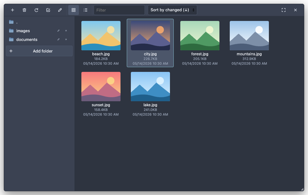Click the trash delete icon
This screenshot has height=195, width=308.
(24, 10)
